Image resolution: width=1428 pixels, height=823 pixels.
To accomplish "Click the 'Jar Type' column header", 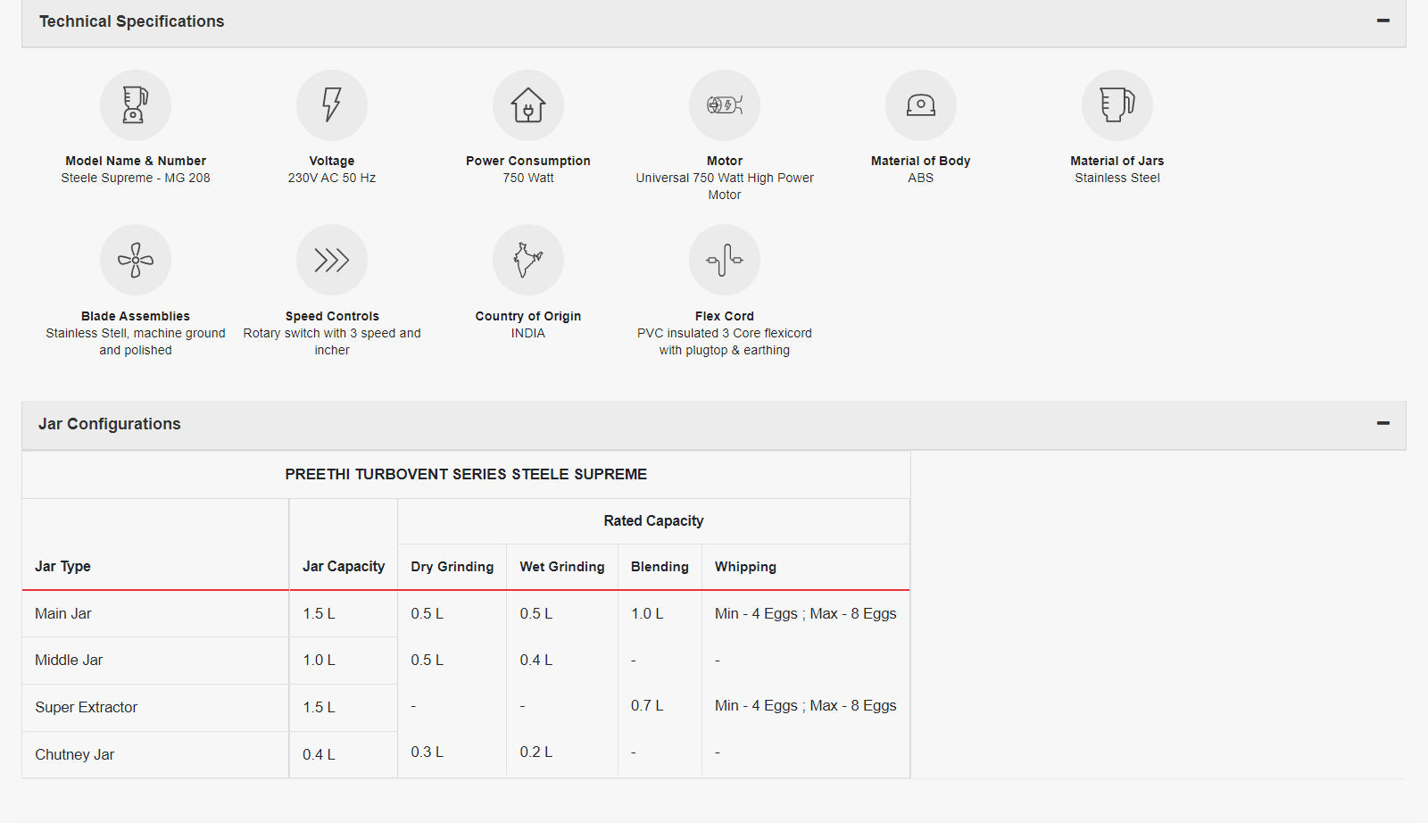I will (62, 566).
